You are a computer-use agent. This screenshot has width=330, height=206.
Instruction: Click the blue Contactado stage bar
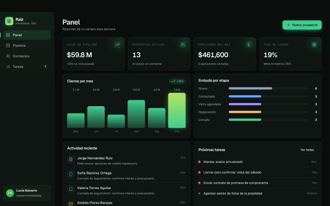245,96
